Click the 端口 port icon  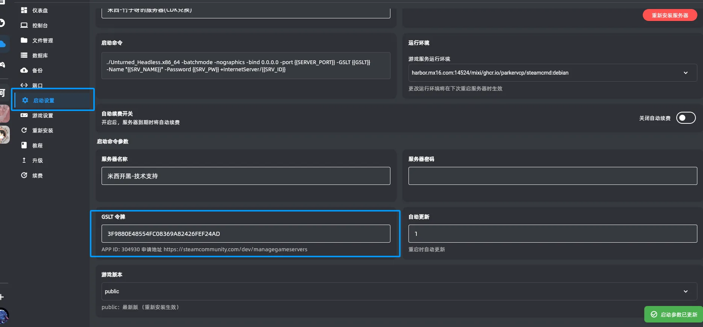click(x=24, y=85)
